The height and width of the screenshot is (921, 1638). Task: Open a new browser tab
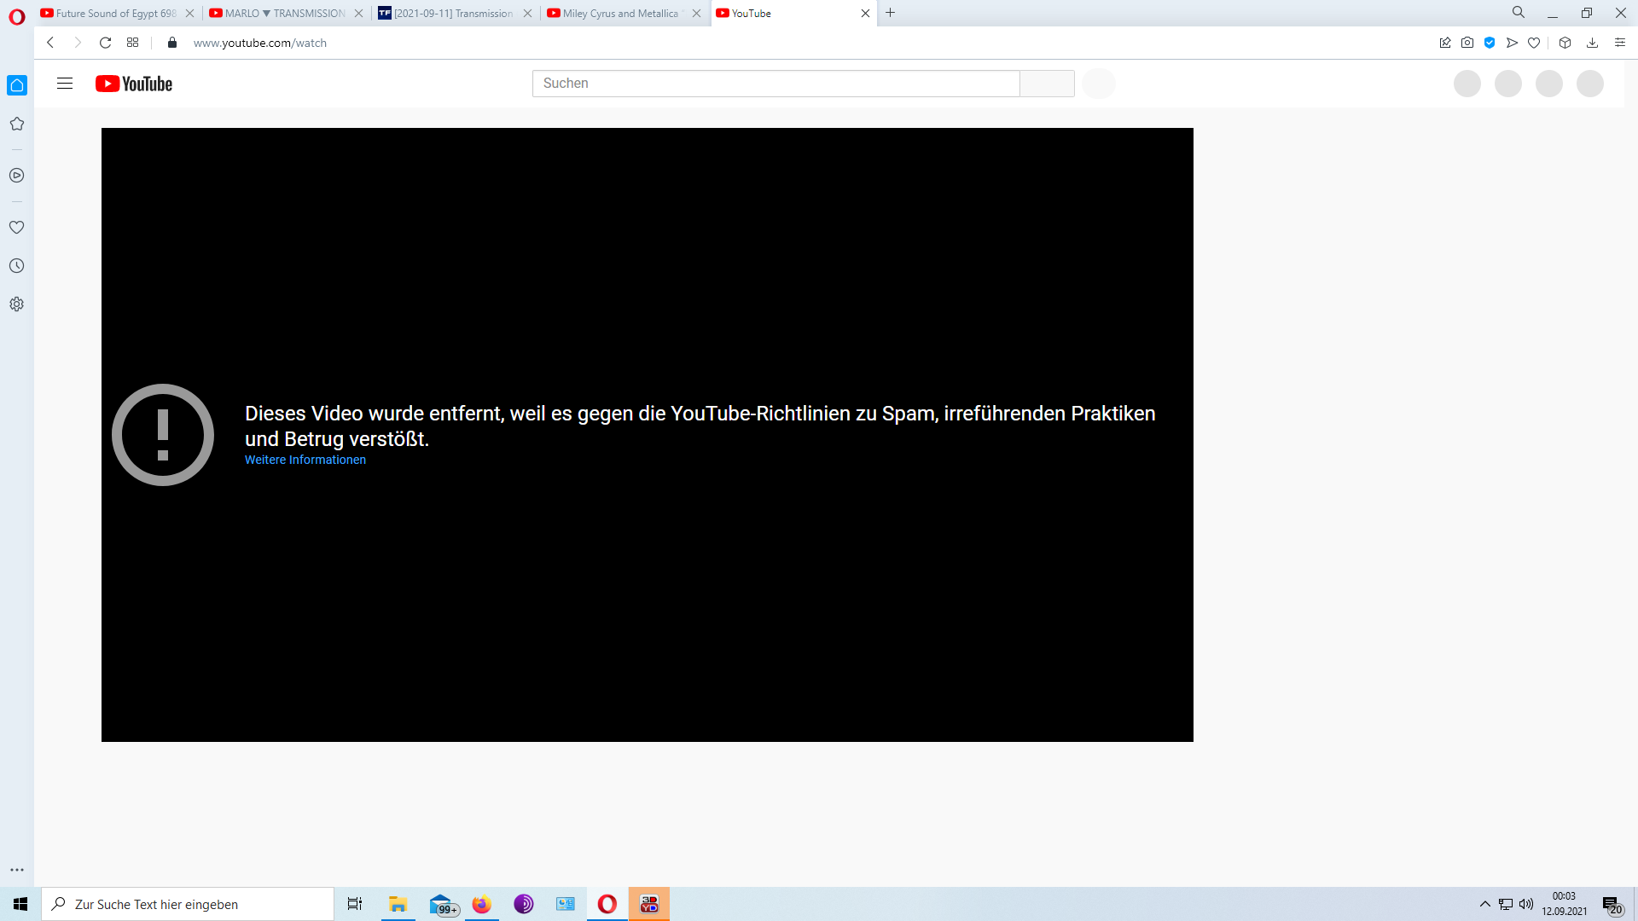pyautogui.click(x=891, y=13)
